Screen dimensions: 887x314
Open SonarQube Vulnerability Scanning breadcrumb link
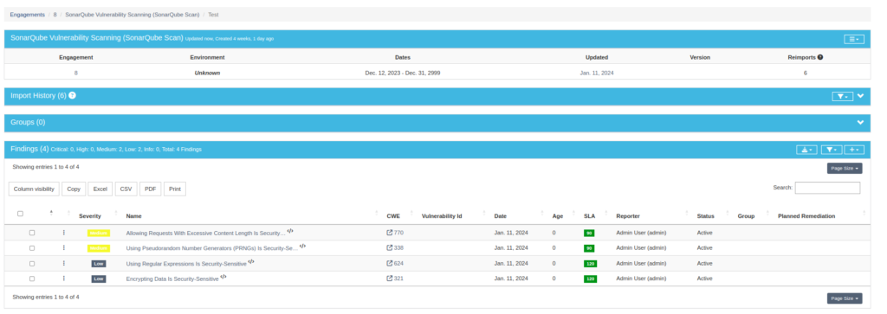(132, 15)
